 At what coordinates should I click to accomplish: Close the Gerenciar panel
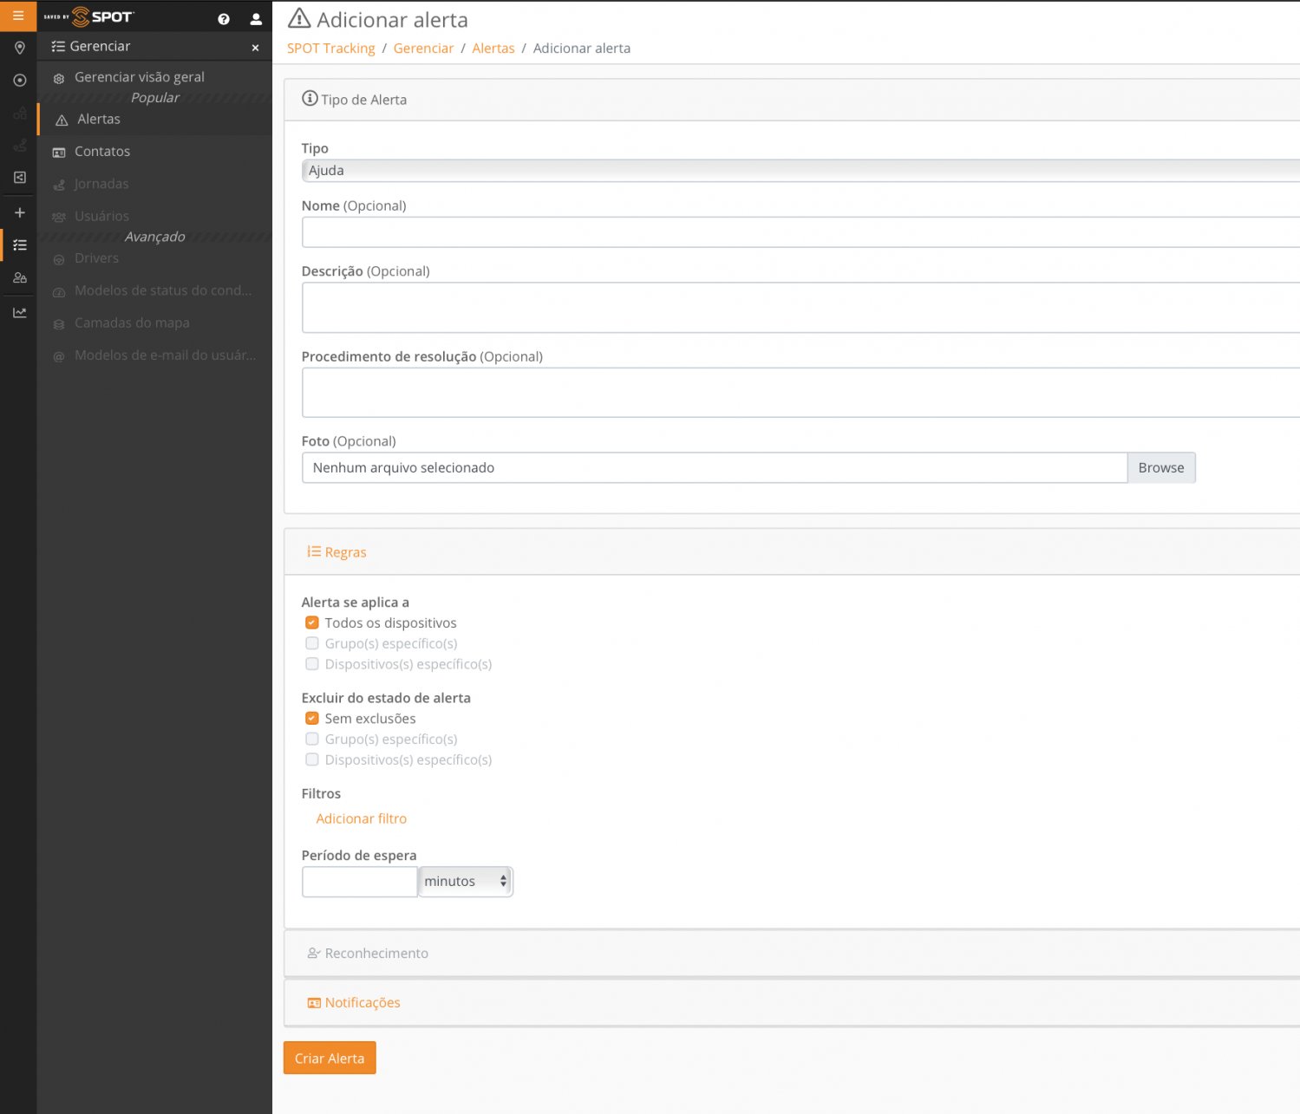[255, 48]
